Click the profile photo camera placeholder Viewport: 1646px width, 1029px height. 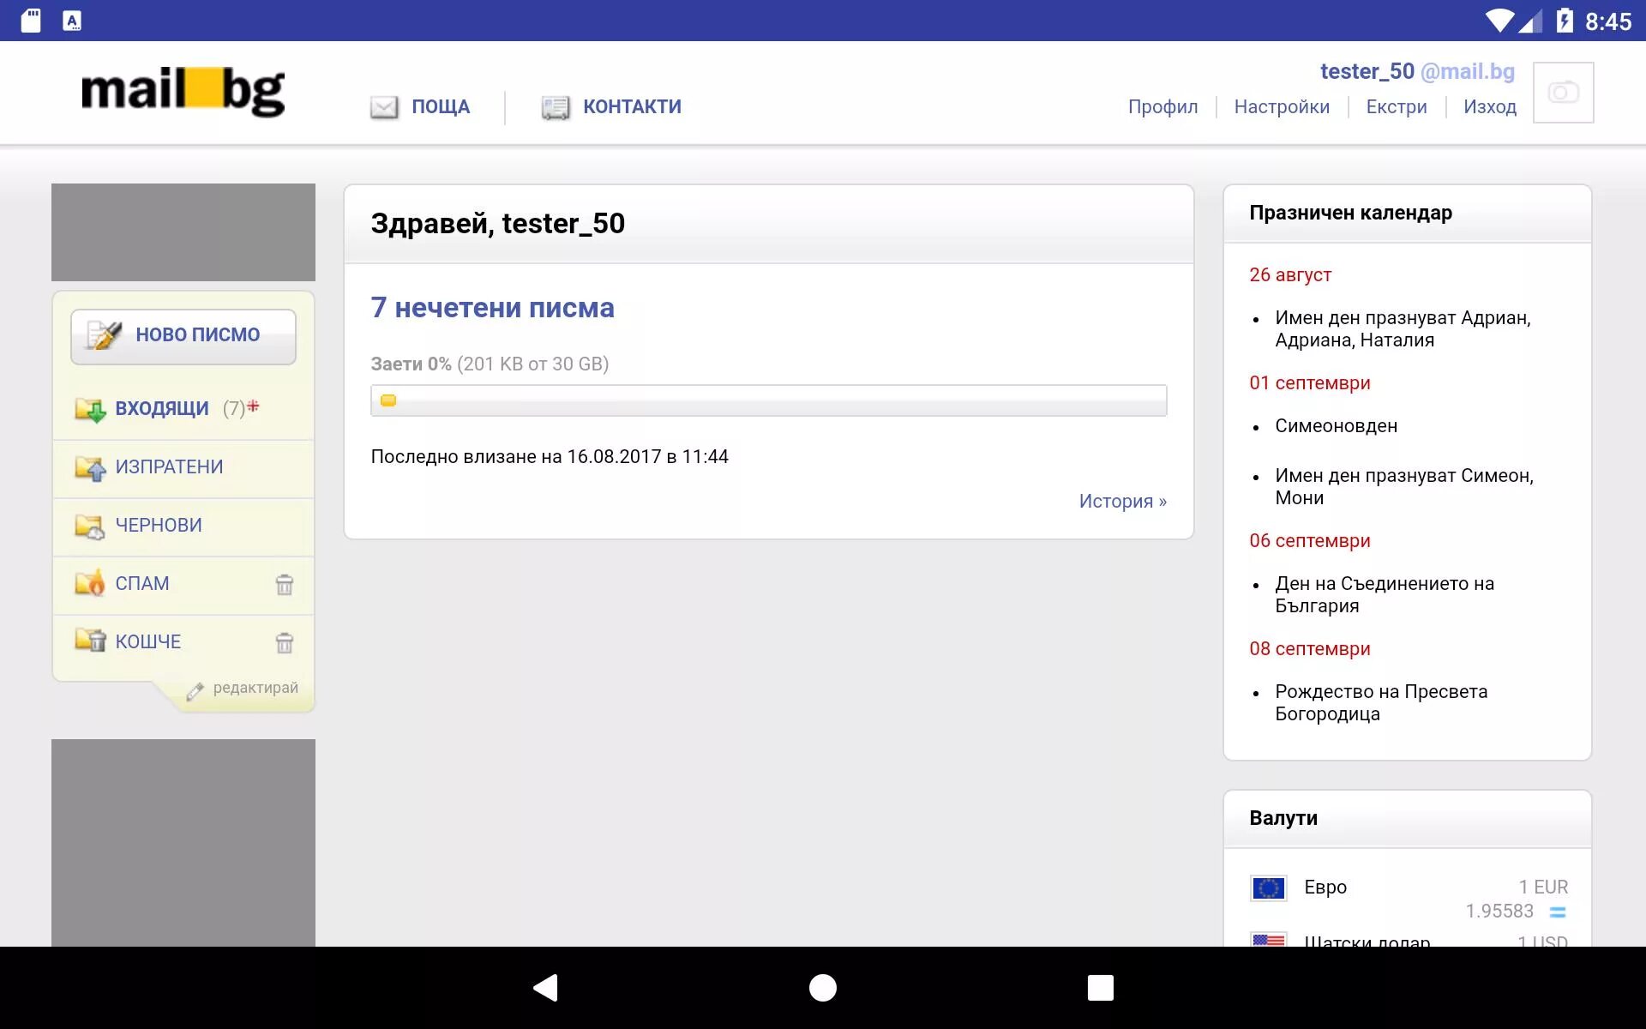coord(1563,93)
